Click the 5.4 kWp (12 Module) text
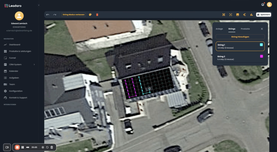This screenshot has width=277, height=152. (226, 59)
